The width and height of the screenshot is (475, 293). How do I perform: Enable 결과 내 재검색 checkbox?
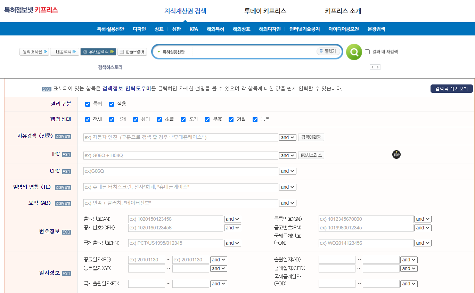(367, 52)
